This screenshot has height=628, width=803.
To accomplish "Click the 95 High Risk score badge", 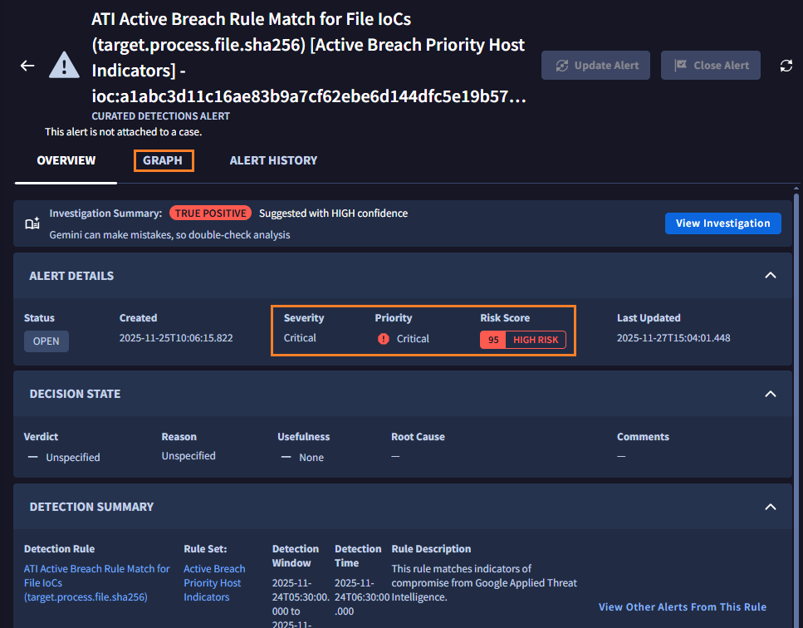I will click(x=522, y=340).
